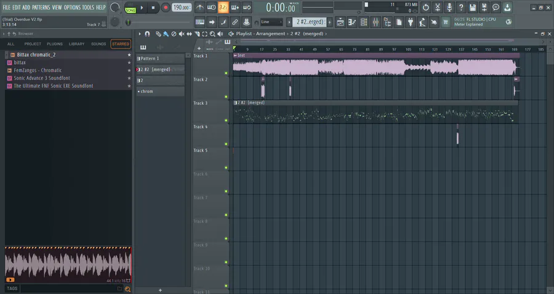Click the stamp icon in top toolbar
The height and width of the screenshot is (294, 554).
point(246,22)
